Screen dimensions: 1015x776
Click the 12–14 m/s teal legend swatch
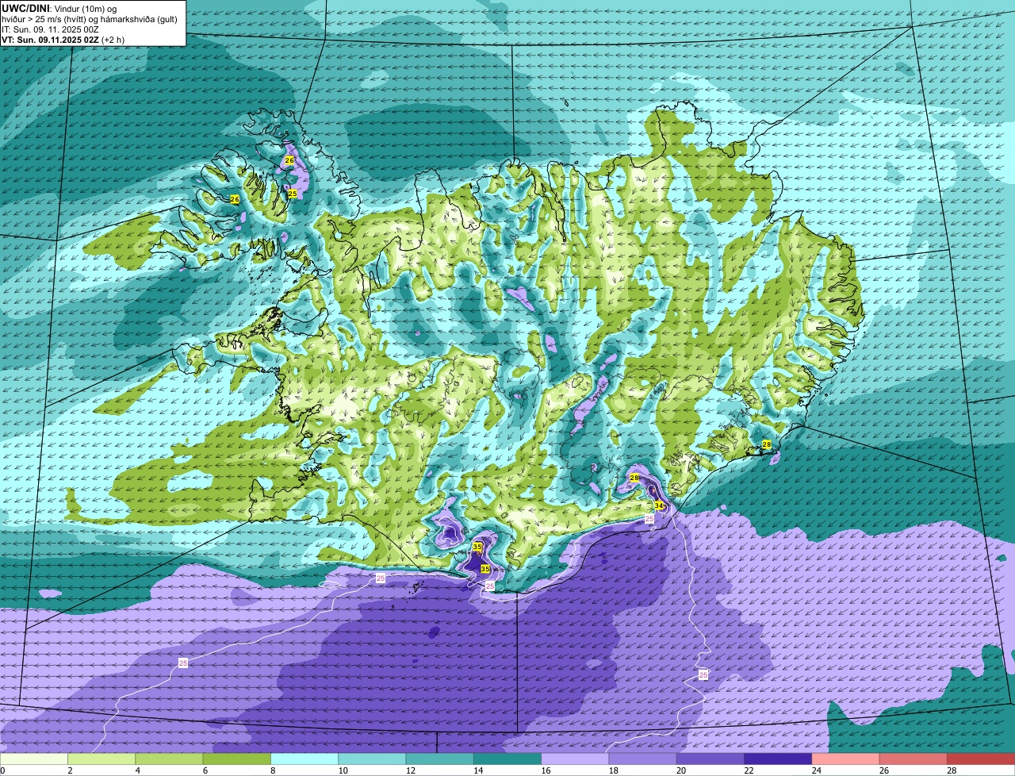[x=439, y=759]
